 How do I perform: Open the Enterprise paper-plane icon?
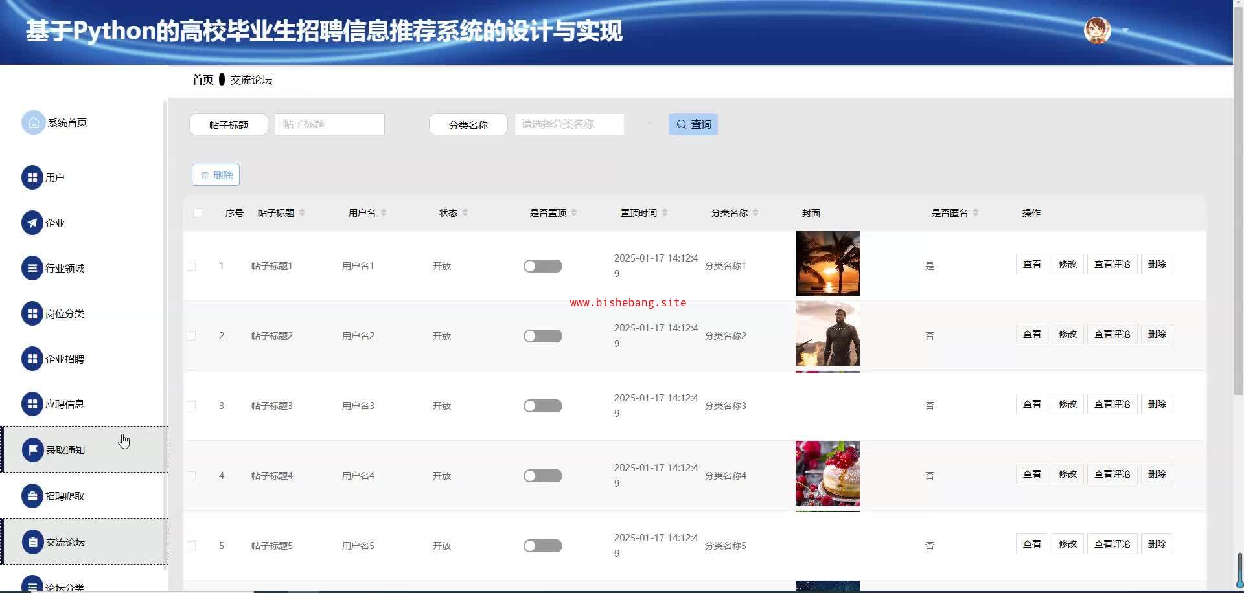[x=32, y=223]
